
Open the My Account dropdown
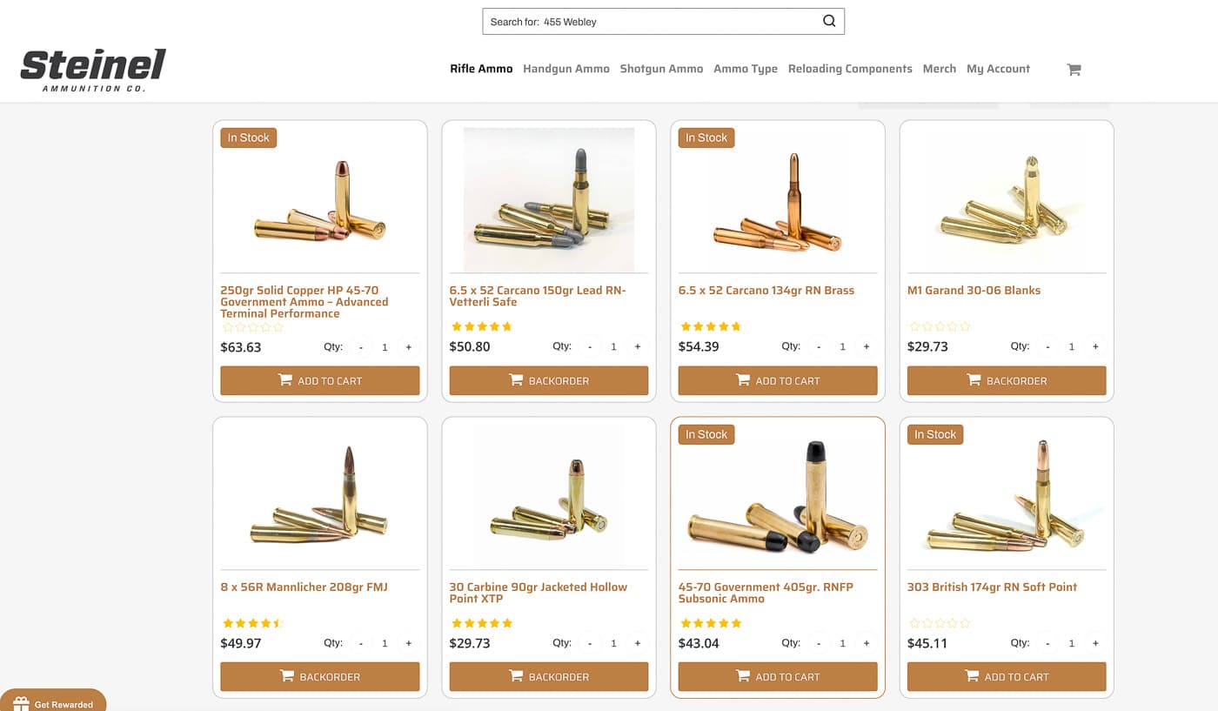(x=998, y=69)
